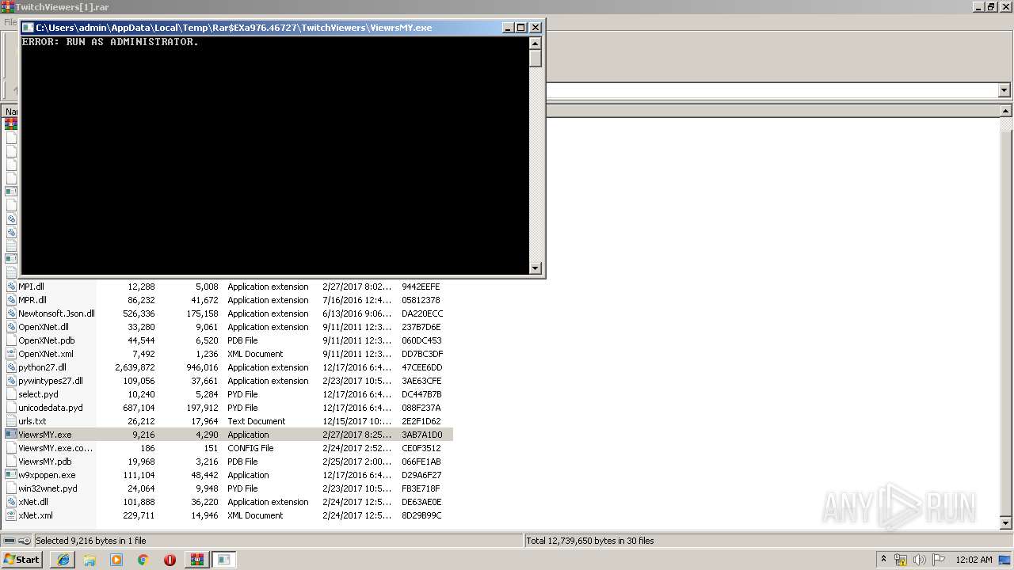
Task: Click the volume speaker tray icon
Action: pos(920,560)
